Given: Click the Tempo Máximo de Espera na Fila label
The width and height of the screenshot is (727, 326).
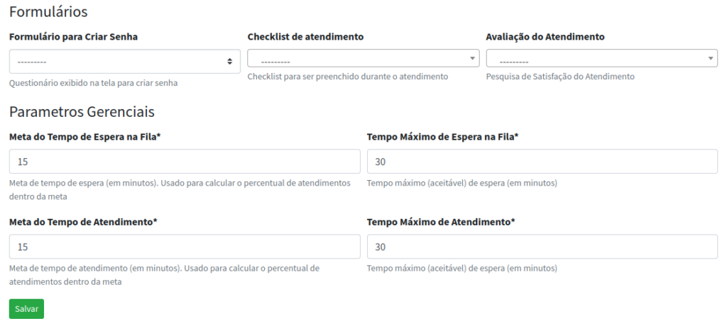Looking at the screenshot, I should [443, 137].
